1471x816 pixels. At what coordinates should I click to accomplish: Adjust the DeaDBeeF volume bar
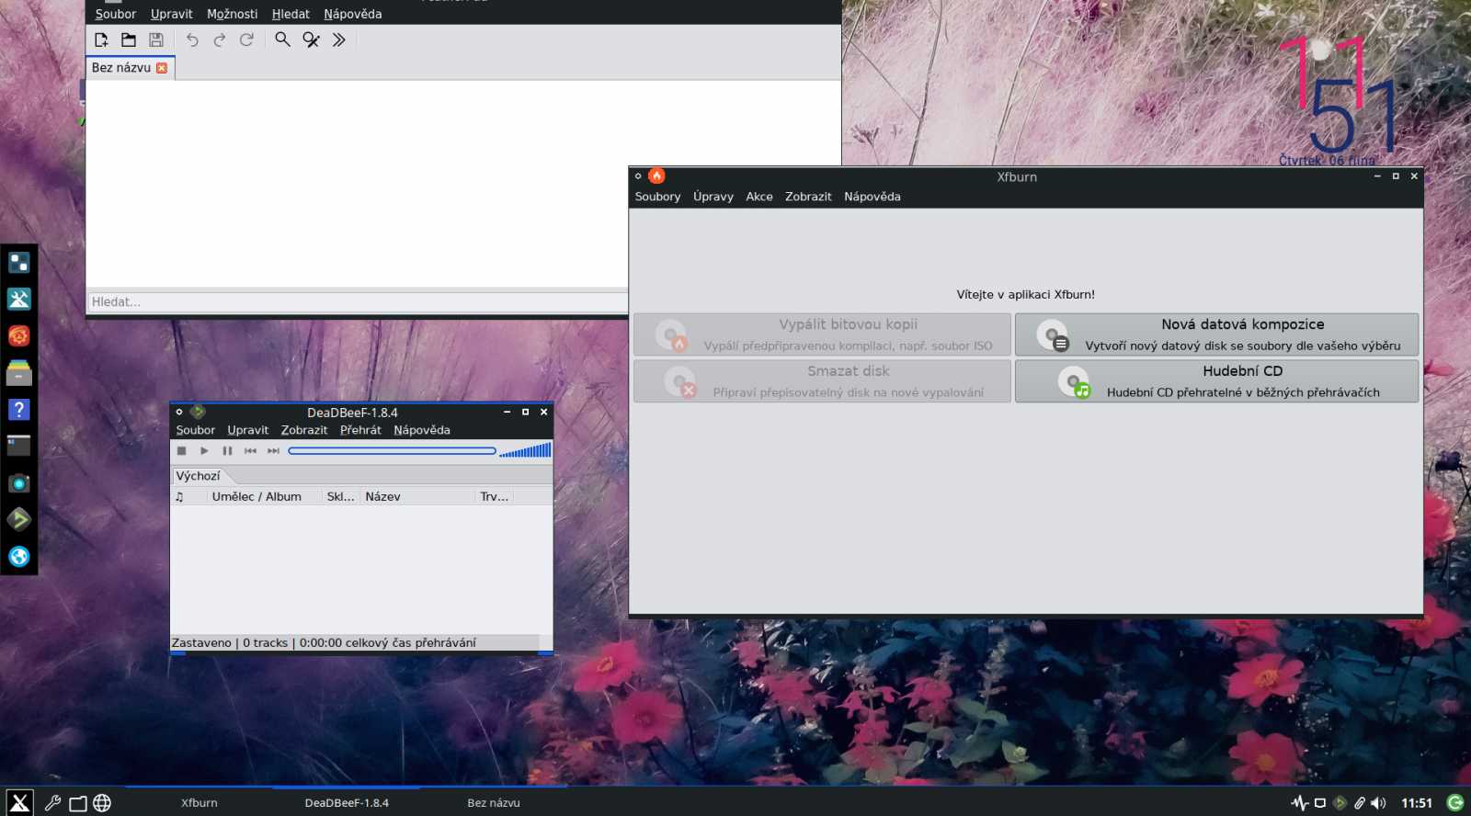pos(525,450)
